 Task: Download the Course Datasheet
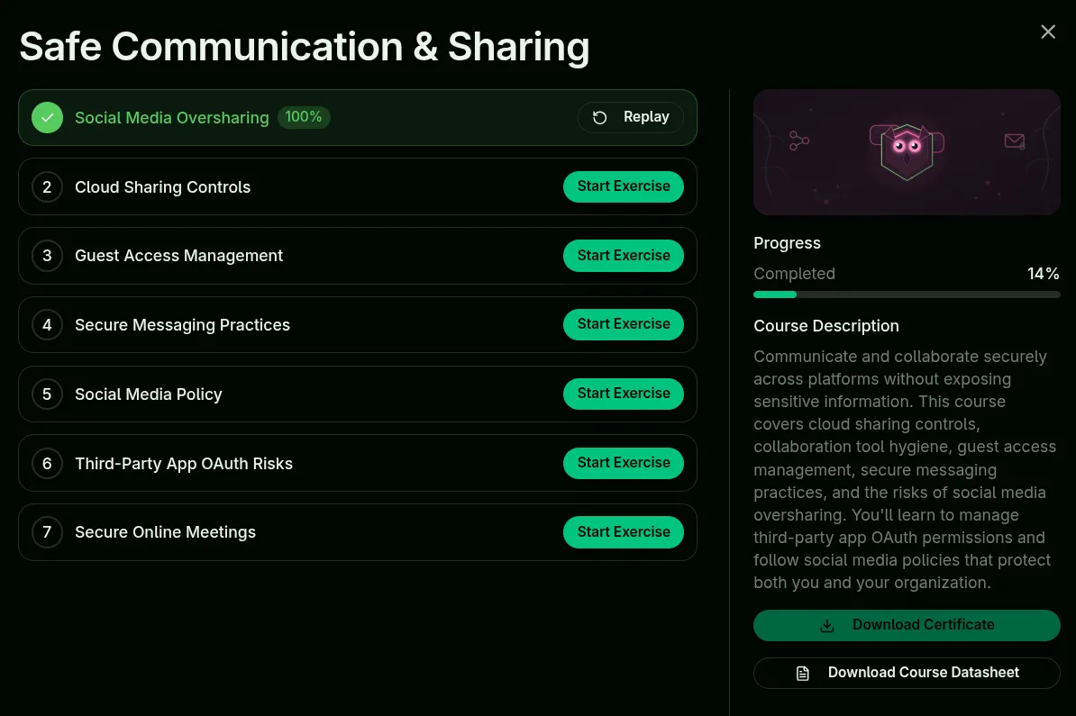907,674
